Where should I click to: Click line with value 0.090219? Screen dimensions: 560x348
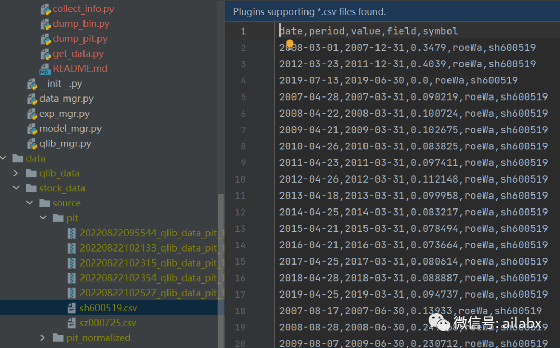click(413, 97)
